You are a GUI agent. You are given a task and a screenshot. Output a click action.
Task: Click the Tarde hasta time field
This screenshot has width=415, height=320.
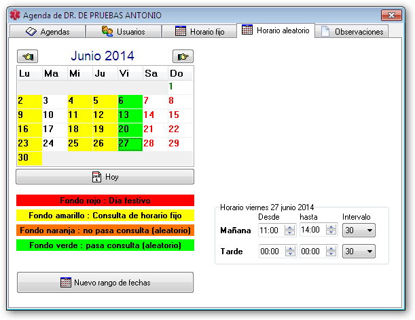coord(312,252)
